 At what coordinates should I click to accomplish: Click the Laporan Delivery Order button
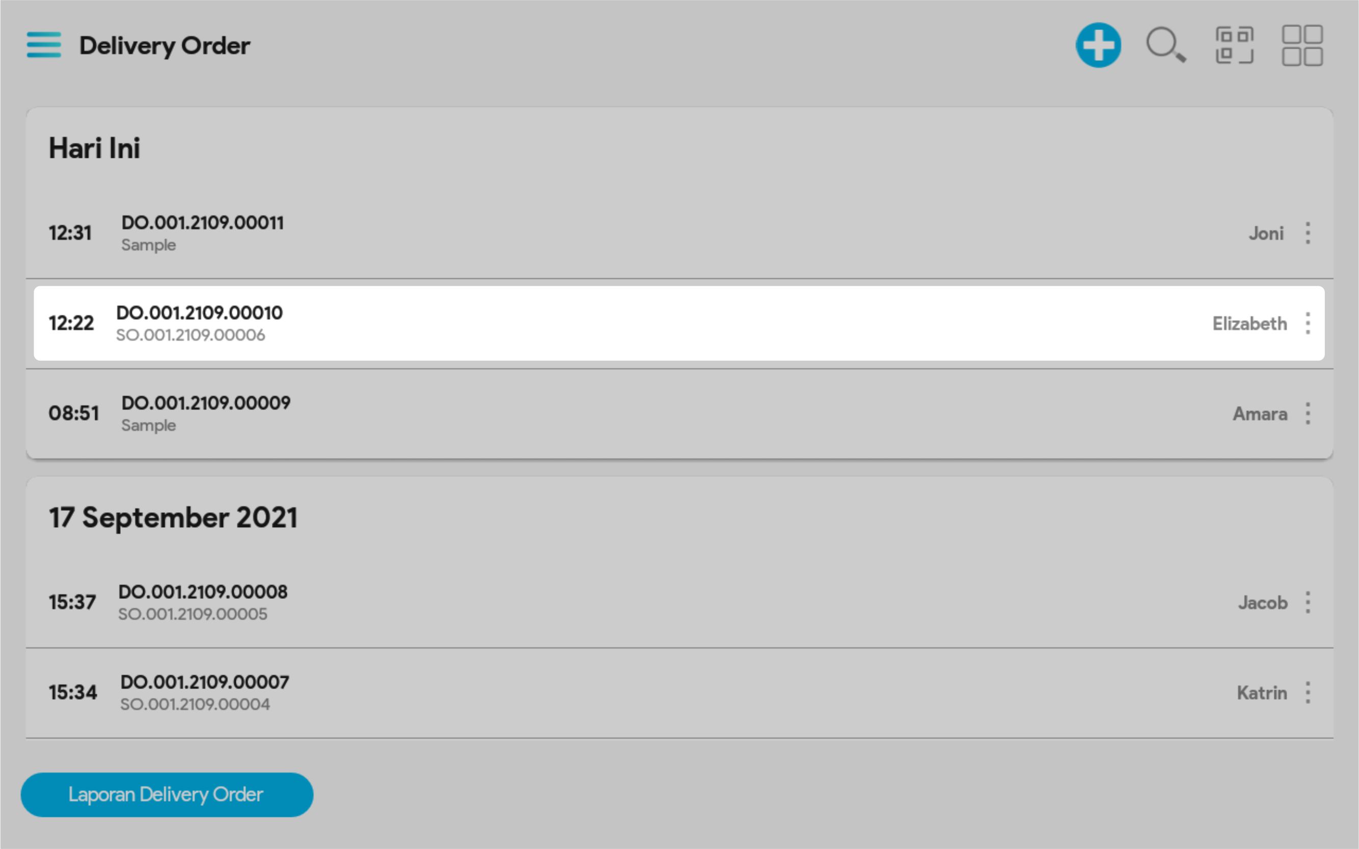click(167, 795)
